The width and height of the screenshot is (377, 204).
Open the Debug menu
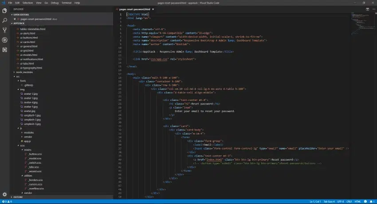55,3
